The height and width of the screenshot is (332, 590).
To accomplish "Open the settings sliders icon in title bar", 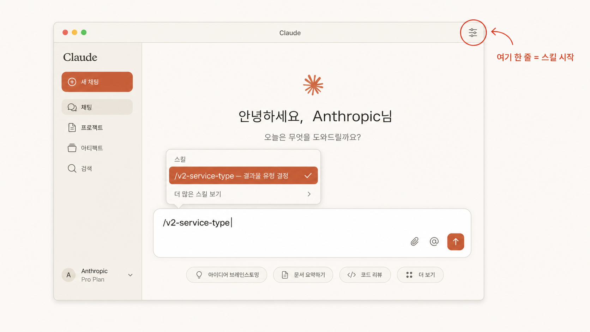I will [x=473, y=33].
